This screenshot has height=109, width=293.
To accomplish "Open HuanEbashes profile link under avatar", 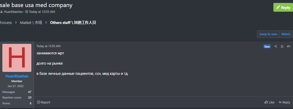I will point(17,76).
